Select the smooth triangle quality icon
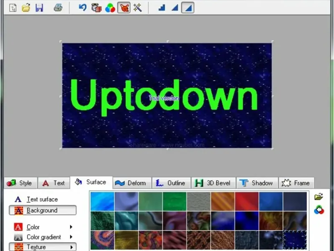The image size is (334, 251). pos(187,8)
